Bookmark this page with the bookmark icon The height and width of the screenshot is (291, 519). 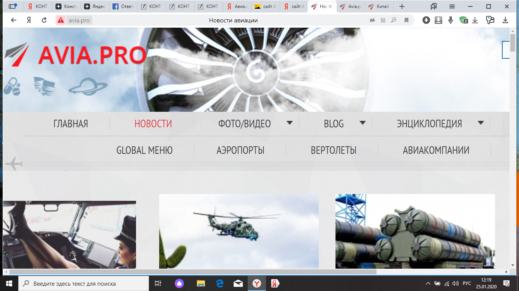(407, 20)
